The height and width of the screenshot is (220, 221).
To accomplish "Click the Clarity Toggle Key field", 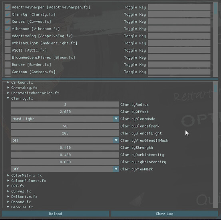I will coord(179,14).
